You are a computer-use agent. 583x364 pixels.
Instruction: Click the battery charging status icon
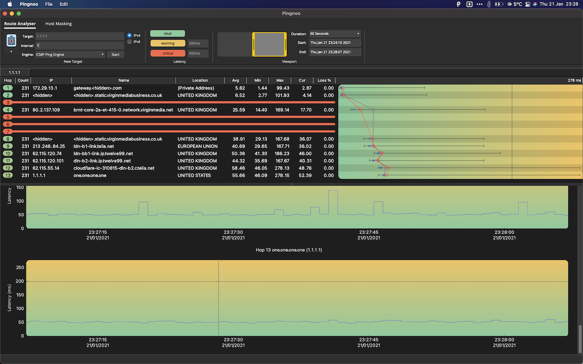click(x=499, y=4)
